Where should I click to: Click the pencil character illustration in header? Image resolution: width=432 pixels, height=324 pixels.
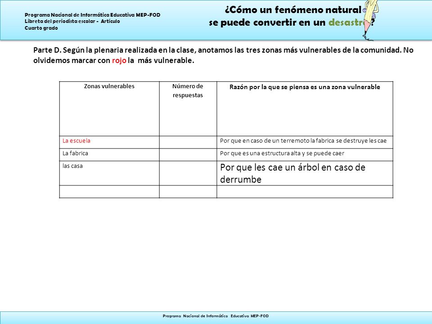click(370, 20)
